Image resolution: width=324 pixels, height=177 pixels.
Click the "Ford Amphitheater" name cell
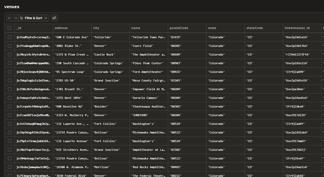point(149,72)
